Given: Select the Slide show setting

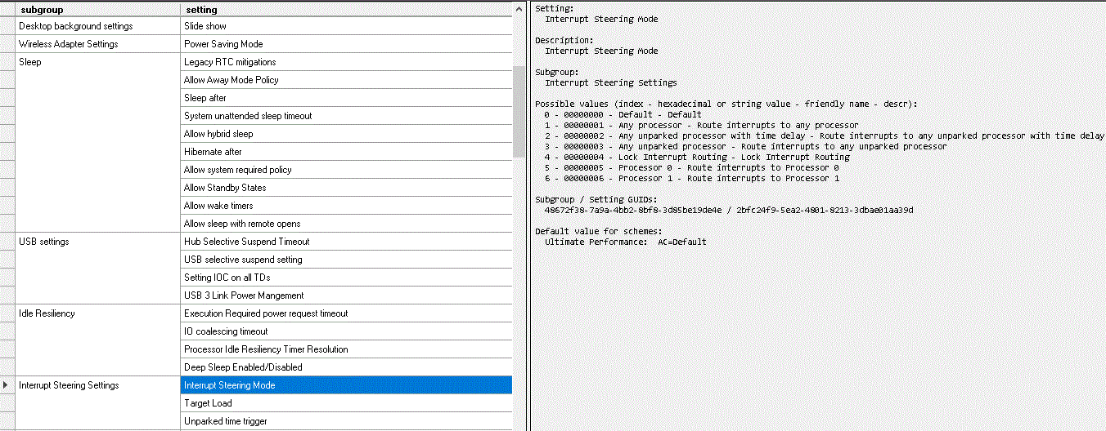Looking at the screenshot, I should point(345,26).
